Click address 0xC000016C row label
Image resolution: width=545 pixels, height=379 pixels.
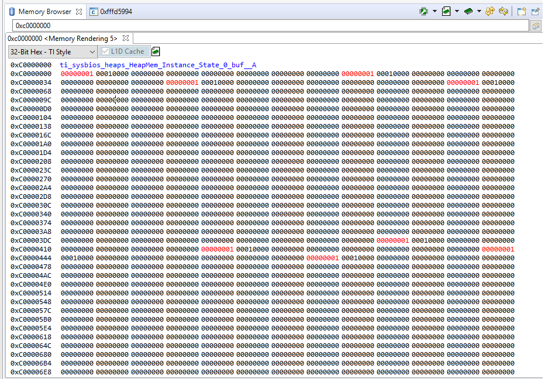pos(31,135)
